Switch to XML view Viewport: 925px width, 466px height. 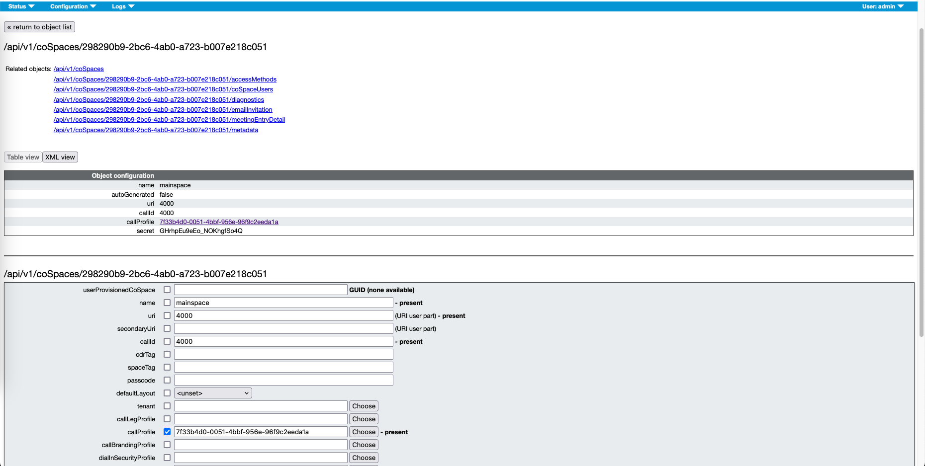(x=60, y=157)
